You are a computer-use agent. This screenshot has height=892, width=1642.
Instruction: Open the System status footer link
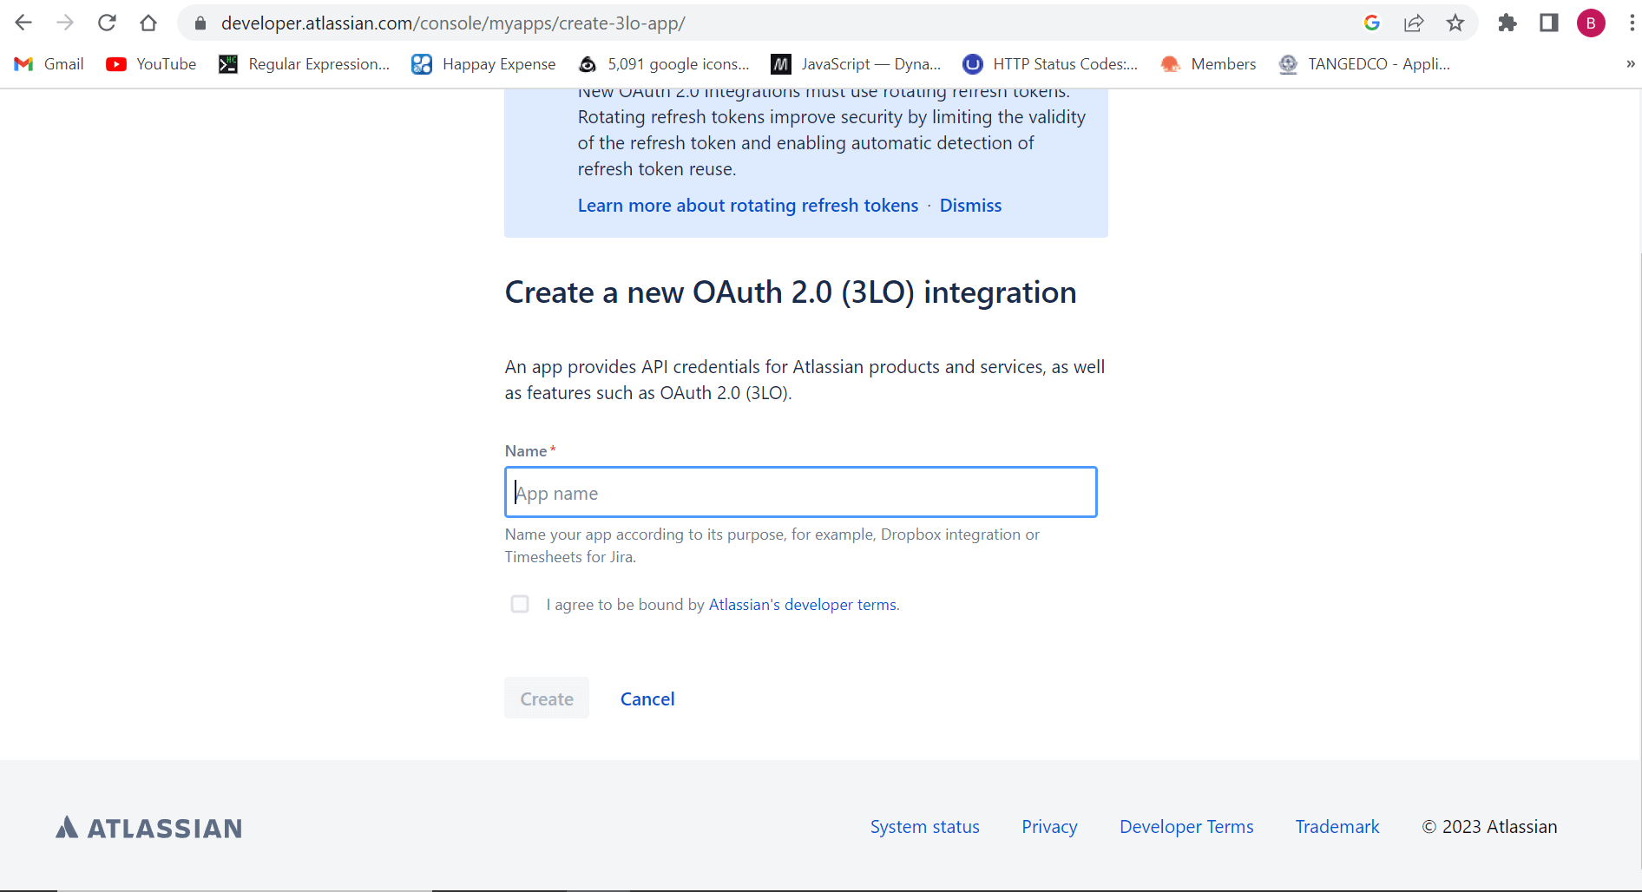(924, 827)
